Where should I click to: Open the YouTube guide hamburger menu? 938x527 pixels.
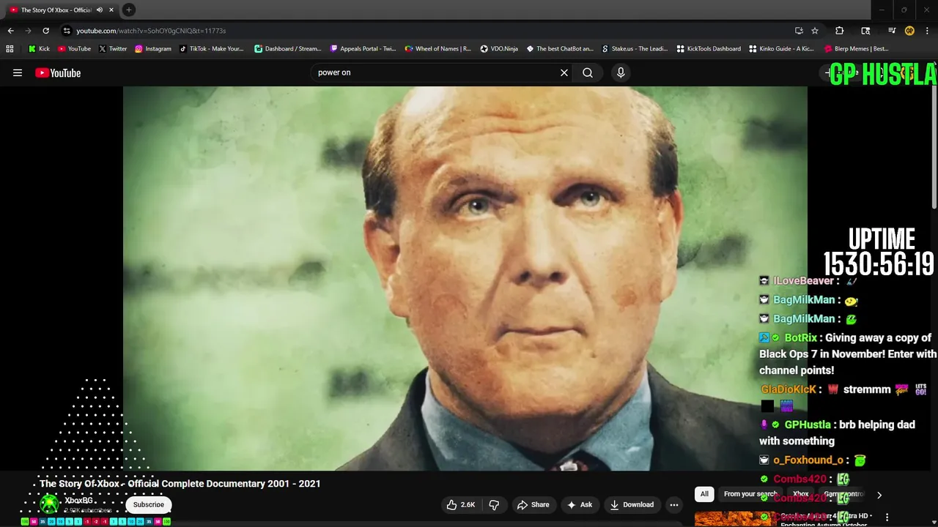[x=18, y=72]
